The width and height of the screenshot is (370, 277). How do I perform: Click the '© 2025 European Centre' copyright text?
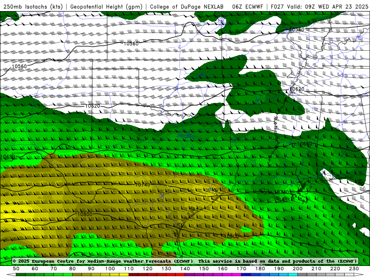[x=44, y=261]
